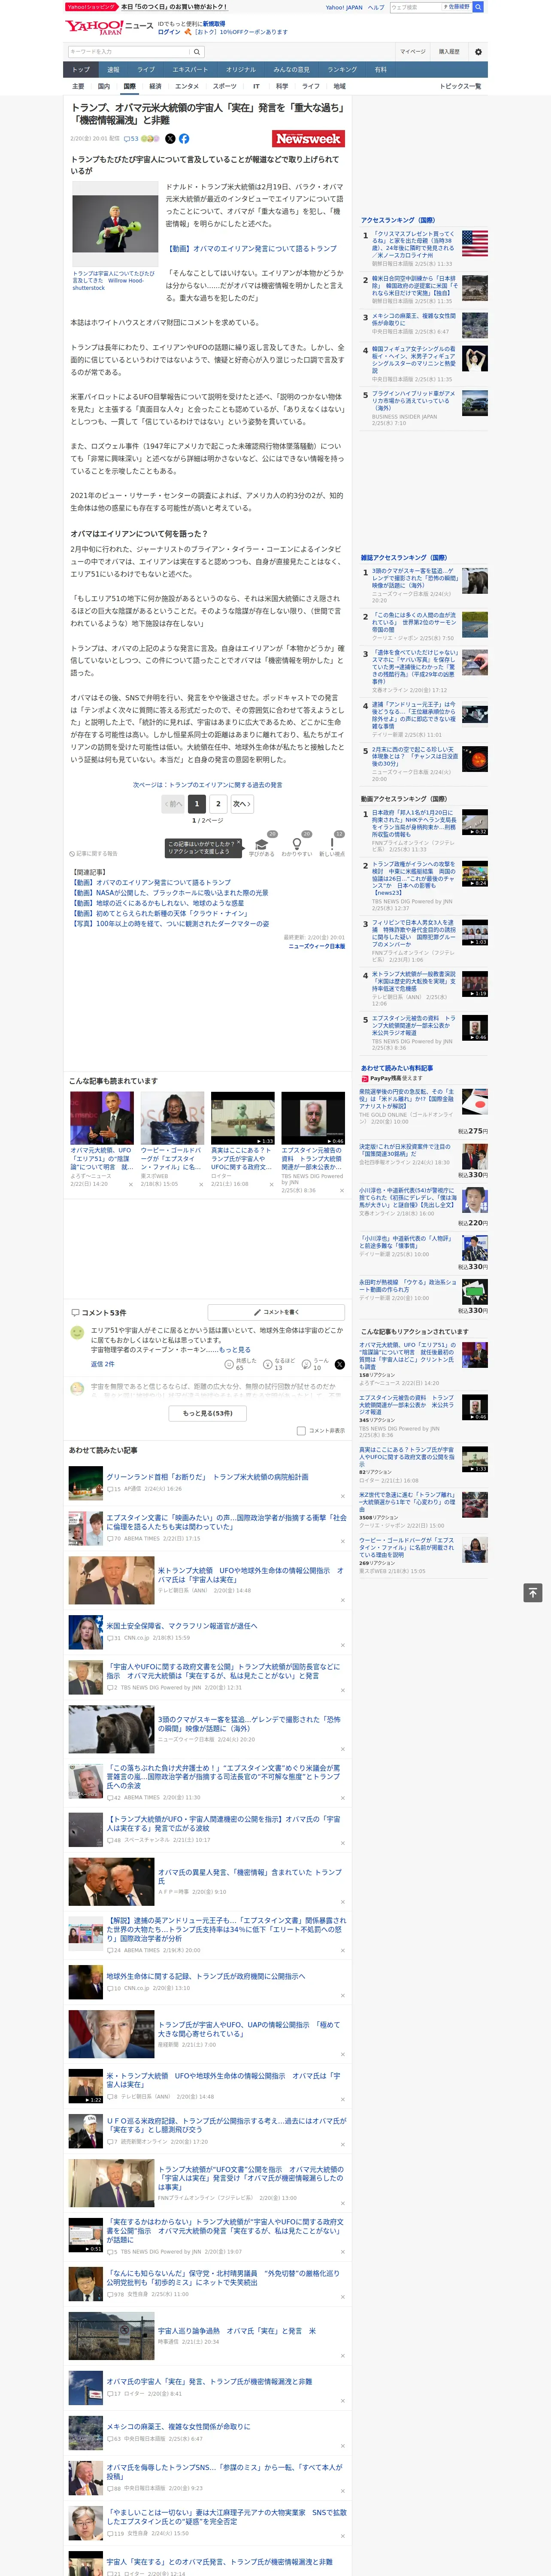Click 記事に関する報告 report icon link
The width and height of the screenshot is (551, 2576).
pos(94,853)
